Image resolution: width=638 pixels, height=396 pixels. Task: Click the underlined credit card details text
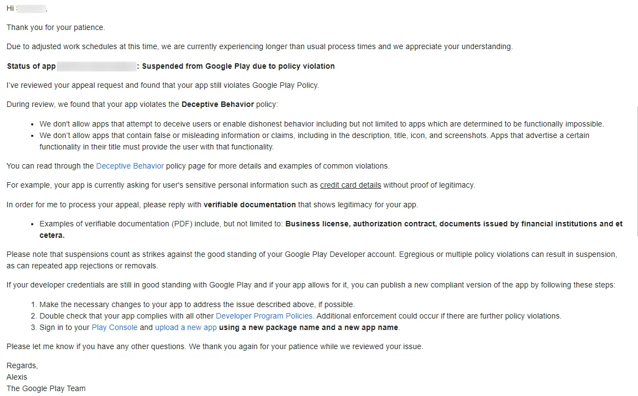click(350, 185)
